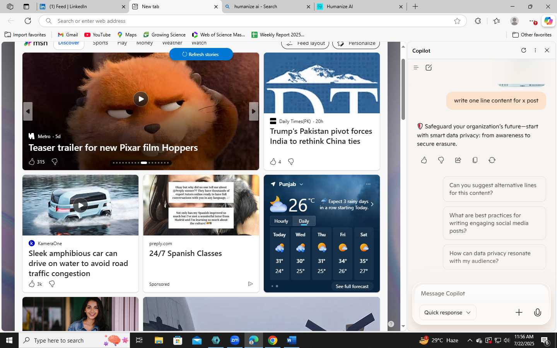Refresh the current browser page
This screenshot has height=348, width=557.
point(28,21)
